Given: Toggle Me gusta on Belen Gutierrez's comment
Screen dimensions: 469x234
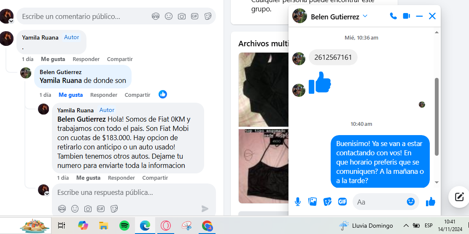Looking at the screenshot, I should tap(70, 95).
